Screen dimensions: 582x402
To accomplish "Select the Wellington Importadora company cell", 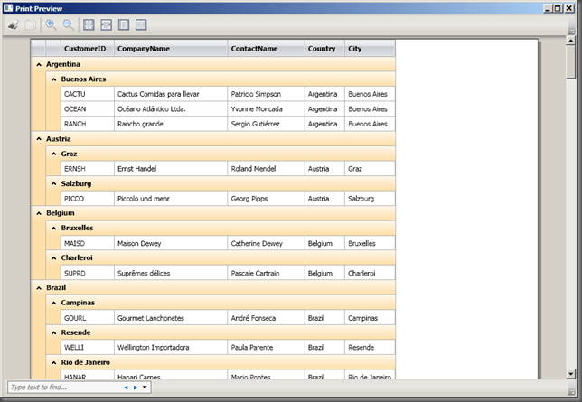I will (171, 348).
